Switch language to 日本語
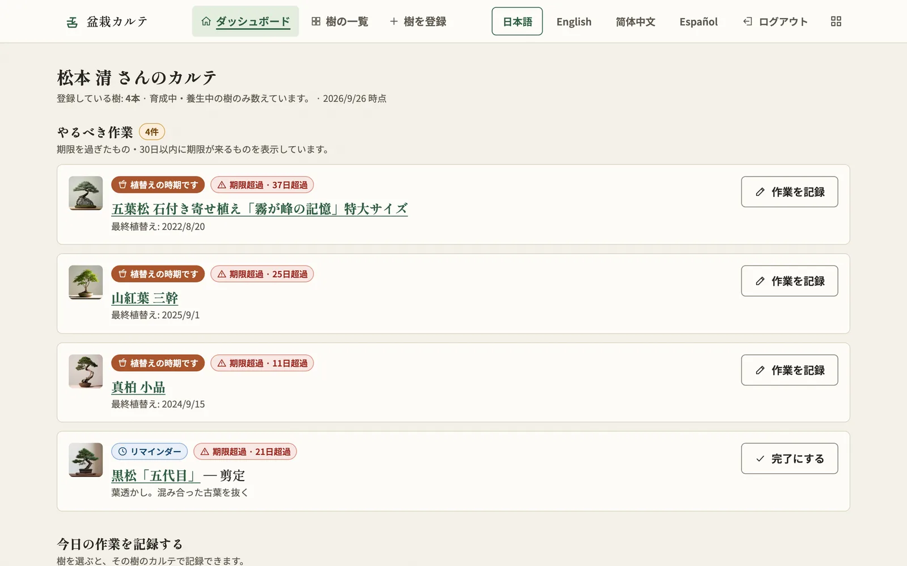 point(517,22)
